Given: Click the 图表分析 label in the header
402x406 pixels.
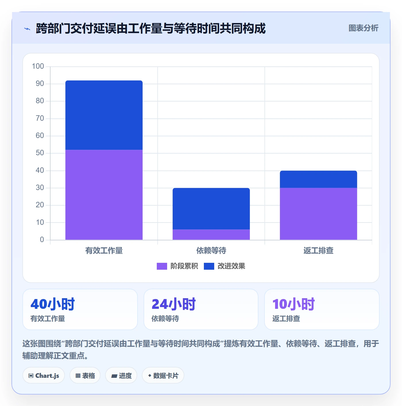Looking at the screenshot, I should [x=363, y=28].
